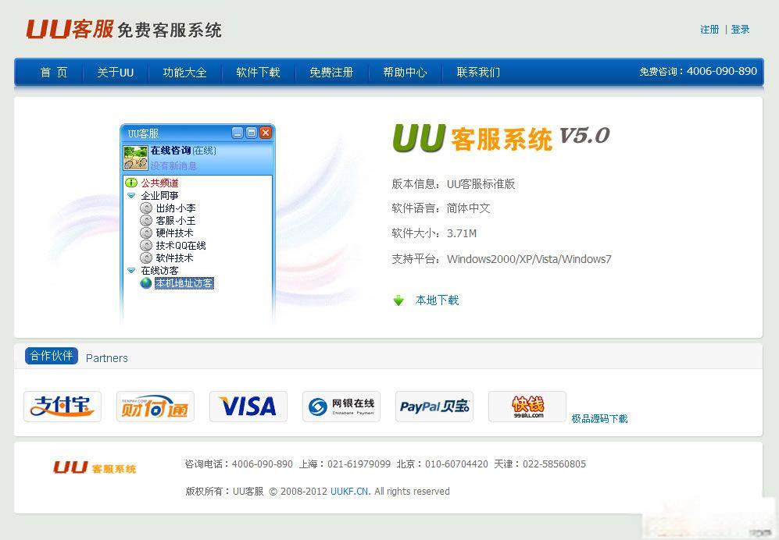
Task: Click the Alipay partner logo
Action: pos(63,407)
